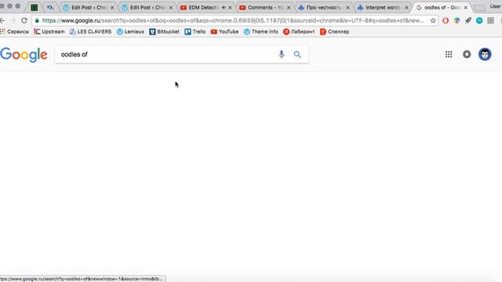502x282 pixels.
Task: Start voice search with the microphone
Action: 282,54
